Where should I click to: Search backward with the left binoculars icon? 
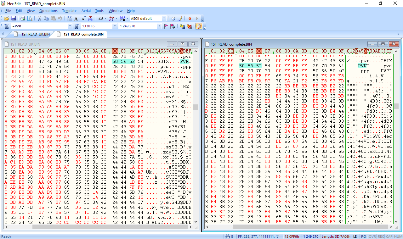[x=7, y=26]
